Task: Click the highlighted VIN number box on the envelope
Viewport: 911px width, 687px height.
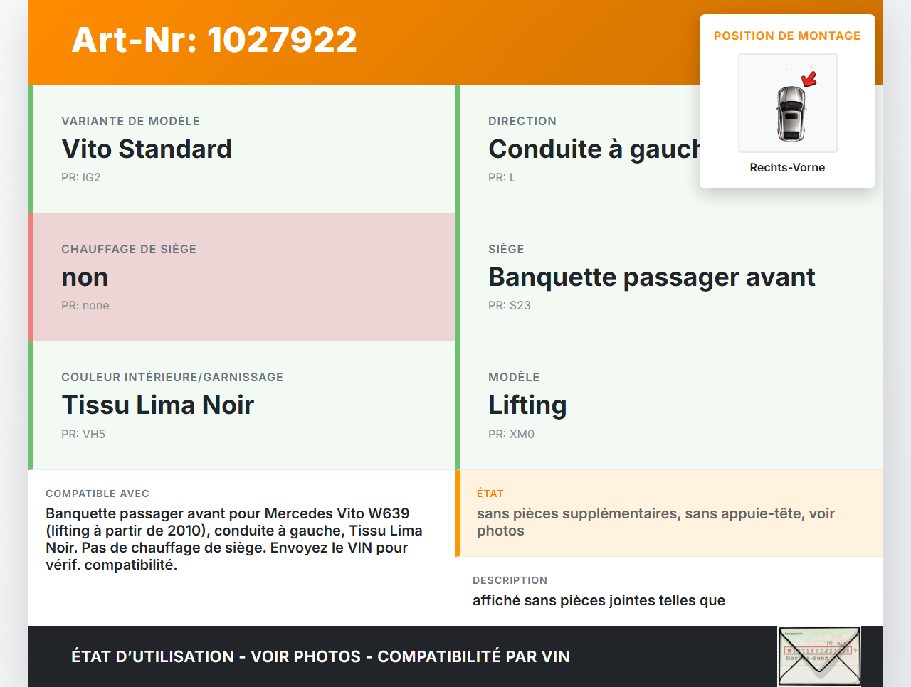Action: tap(817, 652)
